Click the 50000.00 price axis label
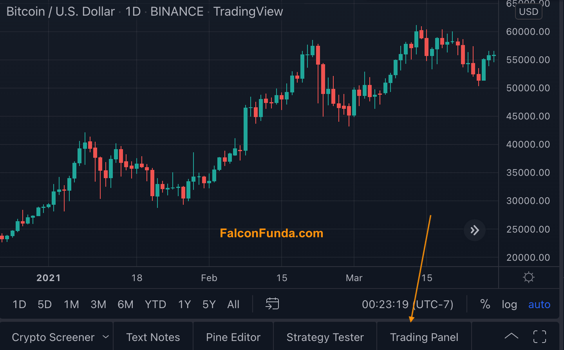564x350 pixels. 528,88
